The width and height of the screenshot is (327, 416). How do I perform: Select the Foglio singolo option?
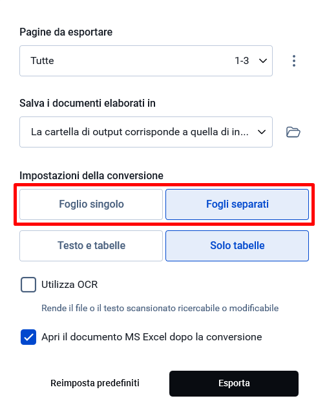coord(91,204)
